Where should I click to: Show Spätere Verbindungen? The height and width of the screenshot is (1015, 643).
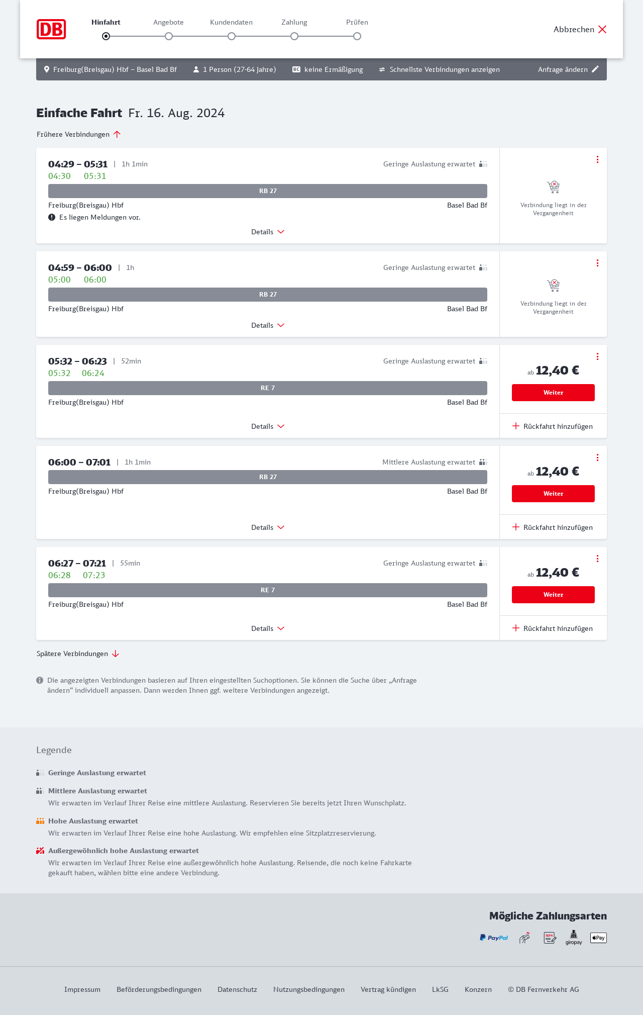point(78,654)
